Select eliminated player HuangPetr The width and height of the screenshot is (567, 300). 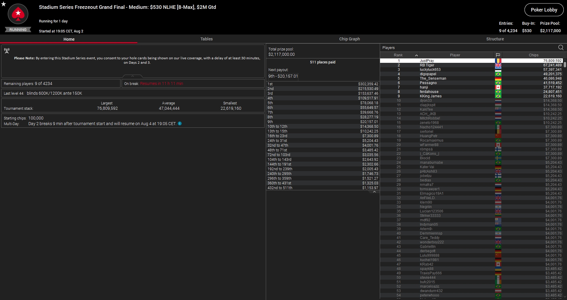pos(471,136)
